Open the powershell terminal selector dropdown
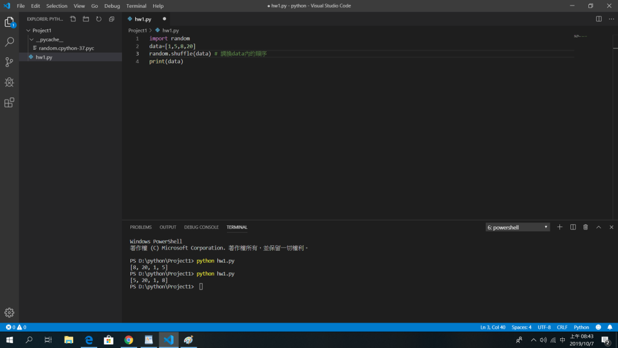Screen dimensions: 618x348 (x=517, y=227)
